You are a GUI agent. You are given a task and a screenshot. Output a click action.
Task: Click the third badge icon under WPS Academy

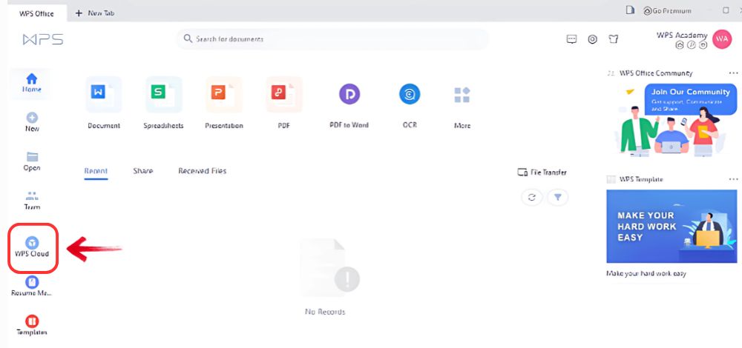(x=703, y=46)
